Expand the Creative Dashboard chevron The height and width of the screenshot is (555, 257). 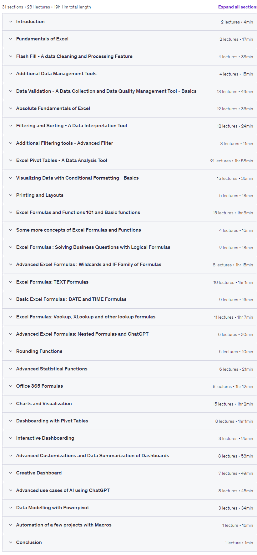pyautogui.click(x=11, y=473)
